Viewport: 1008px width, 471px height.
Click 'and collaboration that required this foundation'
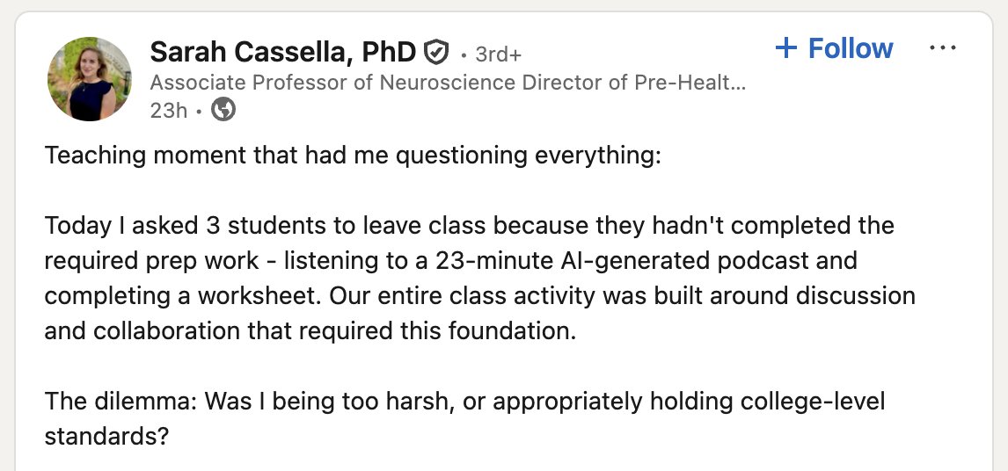point(310,331)
